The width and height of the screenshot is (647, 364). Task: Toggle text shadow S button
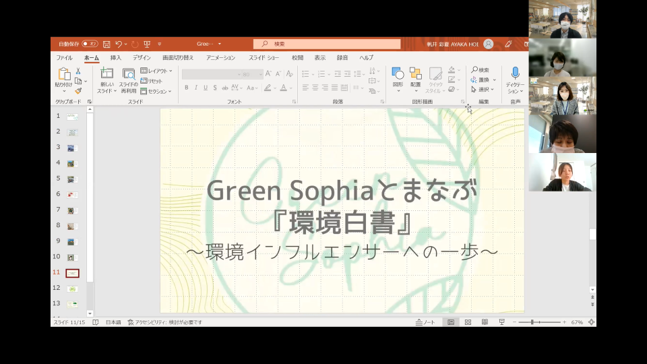click(x=215, y=88)
